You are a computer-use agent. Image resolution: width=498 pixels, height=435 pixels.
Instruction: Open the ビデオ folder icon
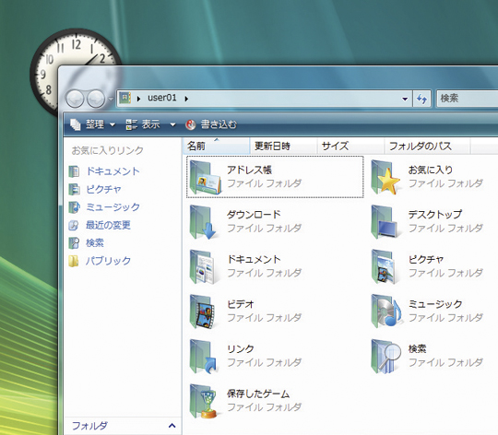click(x=202, y=312)
